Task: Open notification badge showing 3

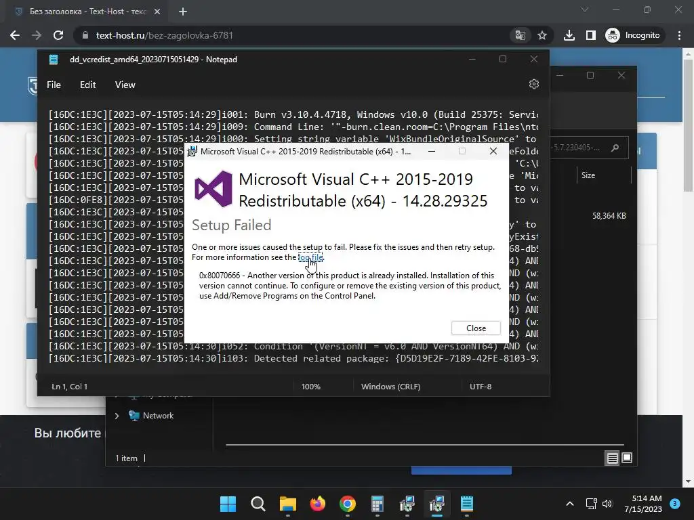Action: (x=675, y=503)
